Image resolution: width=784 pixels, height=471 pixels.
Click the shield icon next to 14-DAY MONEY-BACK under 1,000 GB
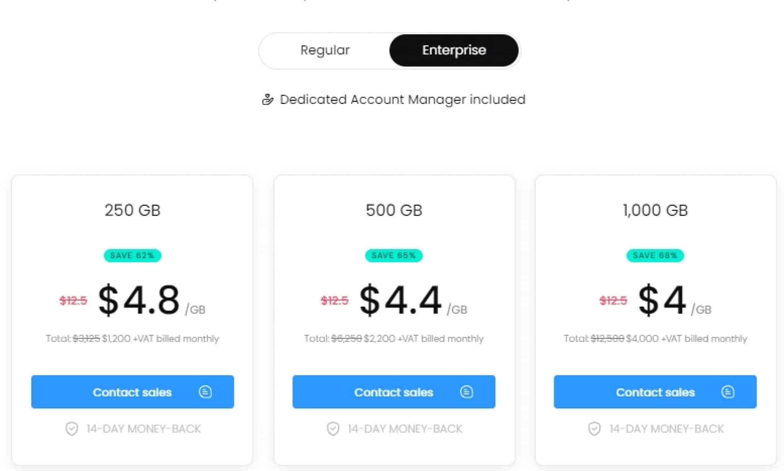pyautogui.click(x=594, y=429)
